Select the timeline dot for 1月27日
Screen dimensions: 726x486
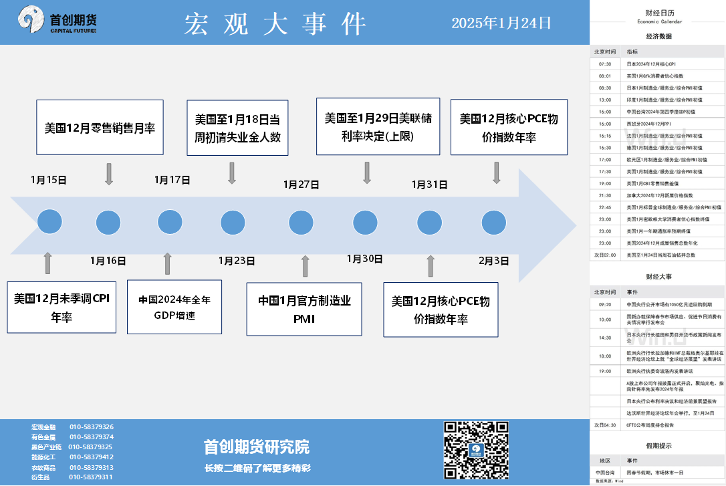[301, 223]
